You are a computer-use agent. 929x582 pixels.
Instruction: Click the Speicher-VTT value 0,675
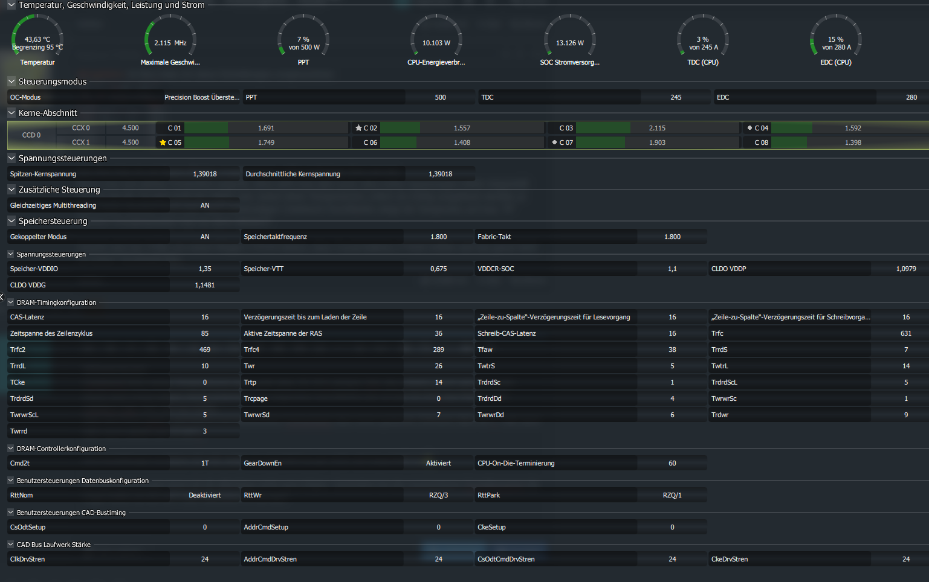[438, 269]
